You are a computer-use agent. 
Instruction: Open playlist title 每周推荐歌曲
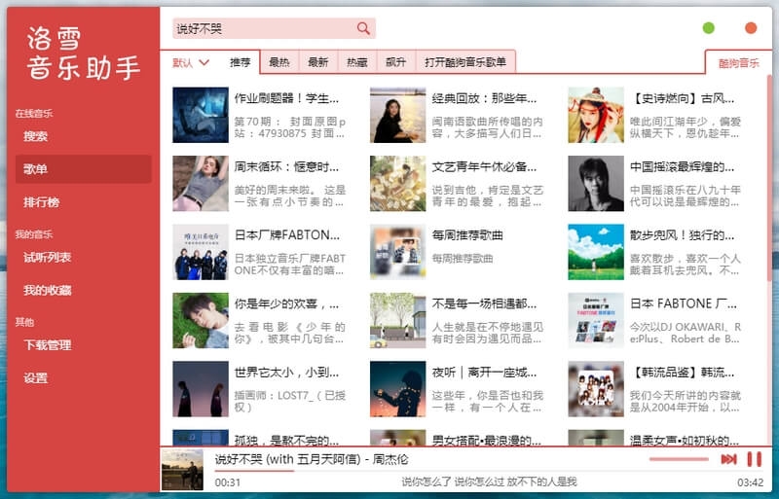click(x=467, y=235)
